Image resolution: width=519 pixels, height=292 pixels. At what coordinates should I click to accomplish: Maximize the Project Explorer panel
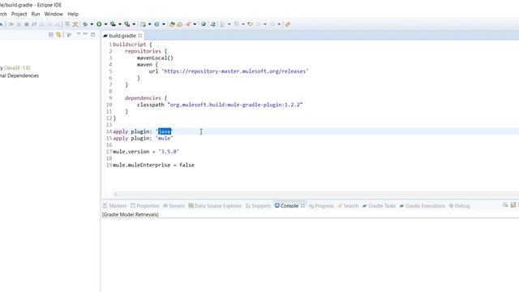click(93, 34)
